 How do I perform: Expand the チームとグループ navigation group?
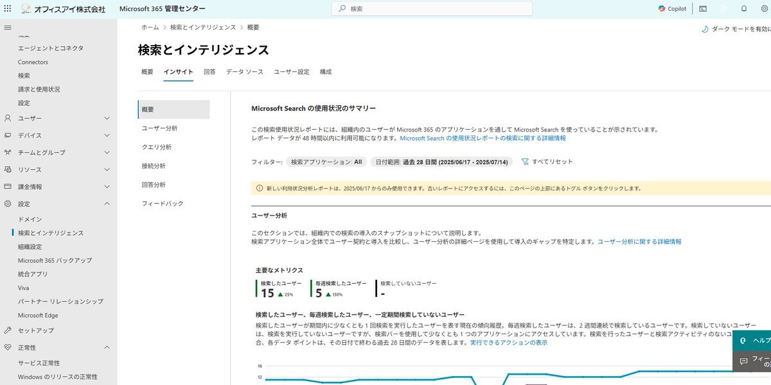pyautogui.click(x=107, y=153)
